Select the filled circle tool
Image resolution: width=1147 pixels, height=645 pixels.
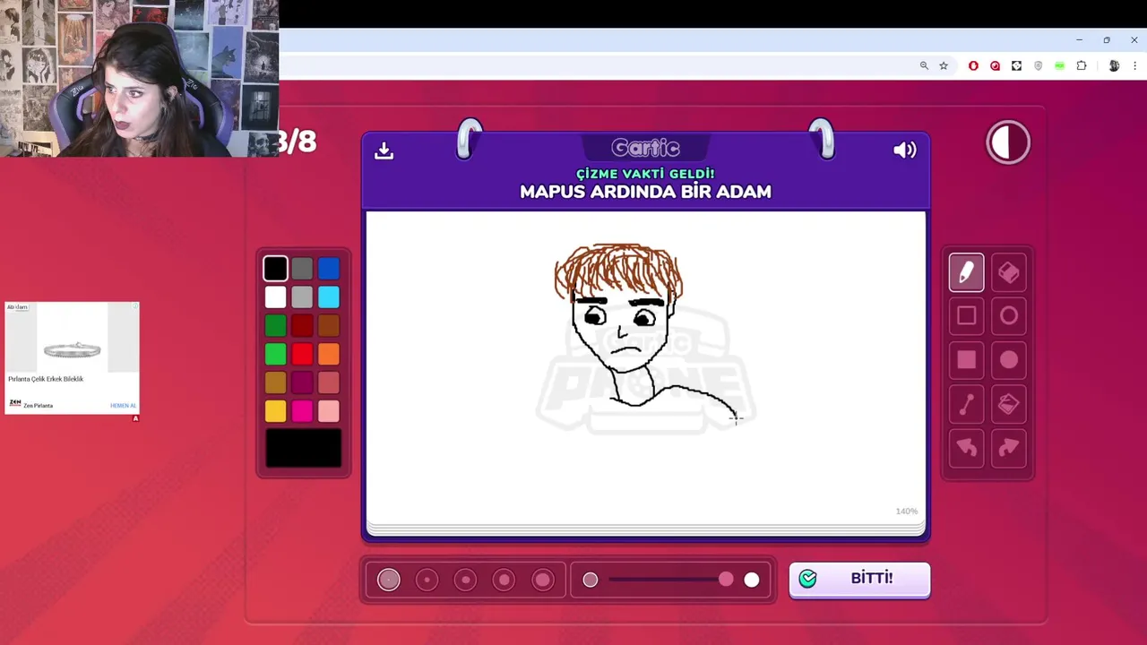(x=1009, y=359)
